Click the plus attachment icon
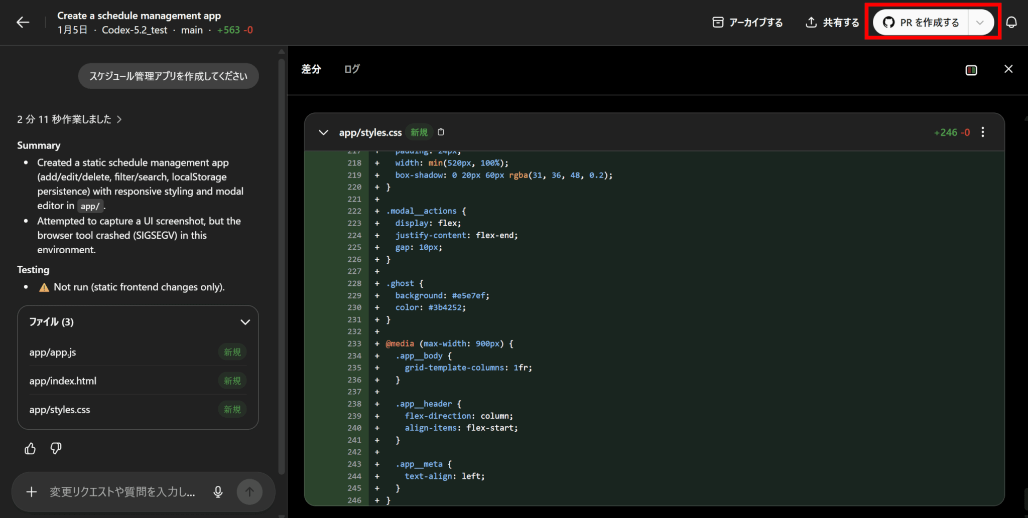The width and height of the screenshot is (1028, 518). (31, 492)
